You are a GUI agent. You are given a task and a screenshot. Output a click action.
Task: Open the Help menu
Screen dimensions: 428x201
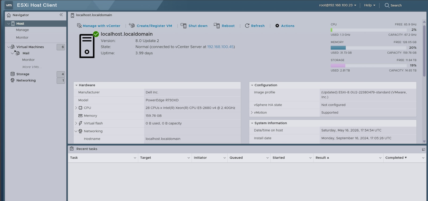[x=370, y=5]
